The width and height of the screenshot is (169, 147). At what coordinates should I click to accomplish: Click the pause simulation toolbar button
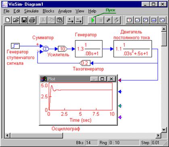pyautogui.click(x=100, y=21)
